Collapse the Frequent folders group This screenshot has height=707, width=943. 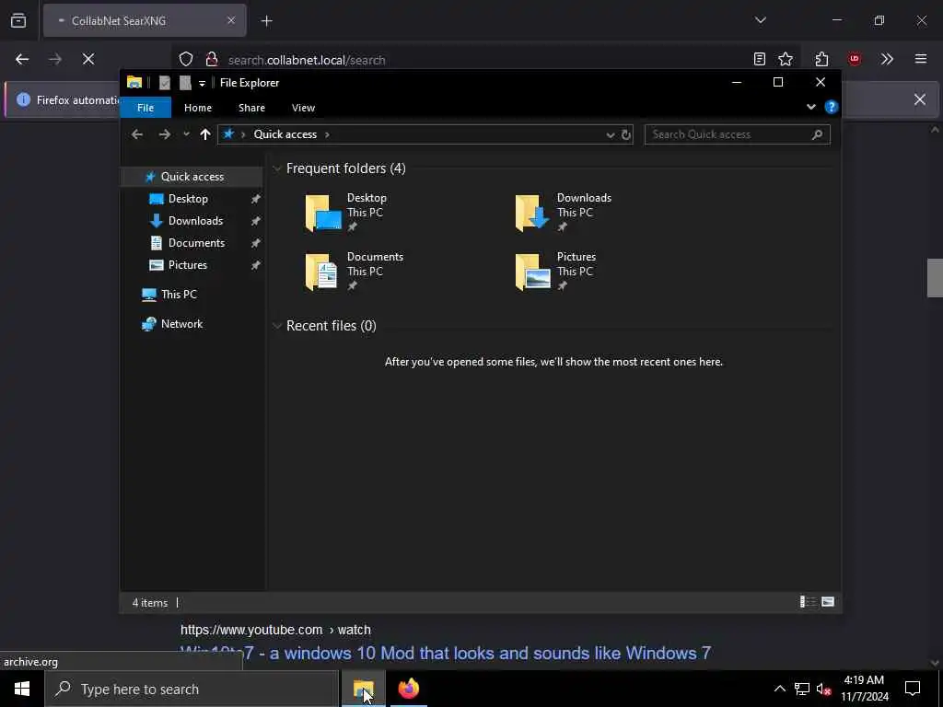(x=277, y=169)
